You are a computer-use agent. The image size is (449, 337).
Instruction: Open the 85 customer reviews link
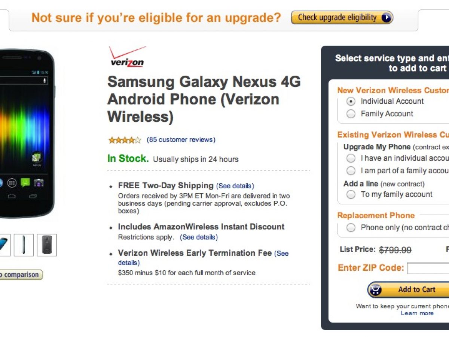181,140
